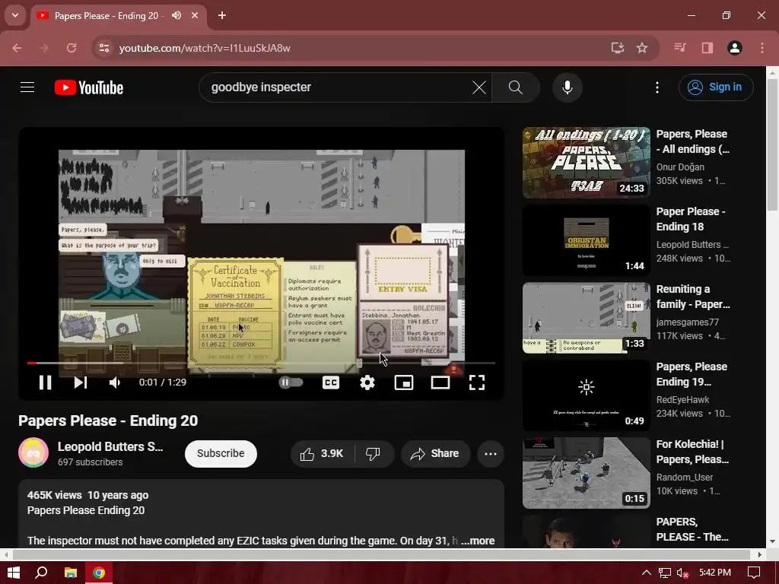The width and height of the screenshot is (779, 584).
Task: Open For Kolechia! video thumbnail
Action: coord(587,473)
